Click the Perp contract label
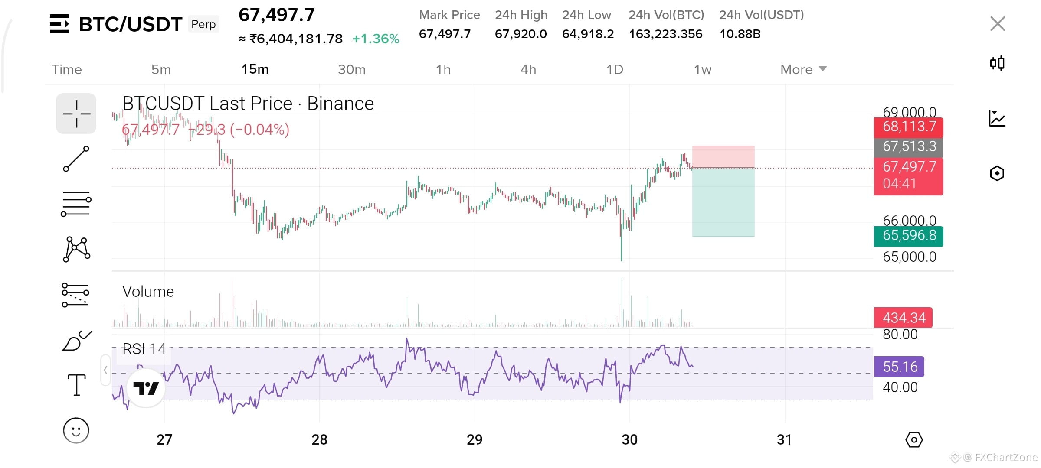 pos(203,24)
